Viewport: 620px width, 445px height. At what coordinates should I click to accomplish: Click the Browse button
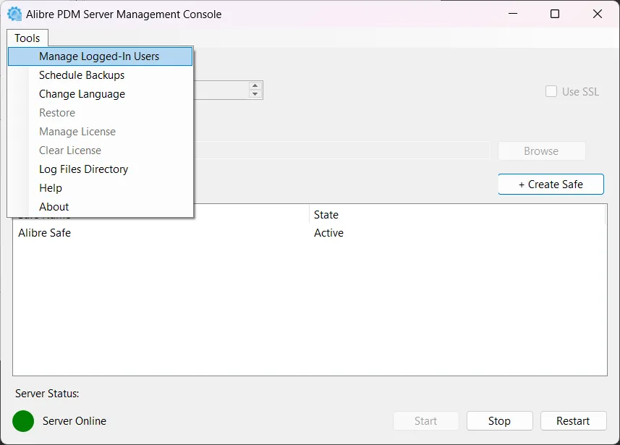(x=541, y=151)
